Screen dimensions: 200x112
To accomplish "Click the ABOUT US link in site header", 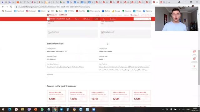I will click(126, 15).
